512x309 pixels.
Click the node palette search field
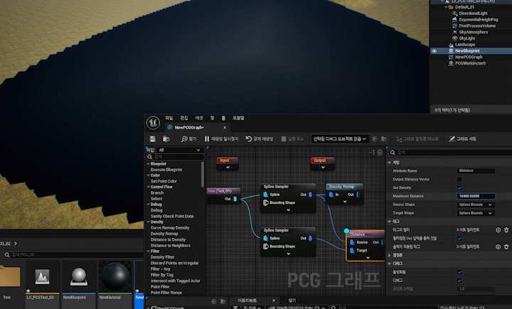click(176, 157)
